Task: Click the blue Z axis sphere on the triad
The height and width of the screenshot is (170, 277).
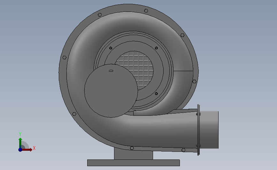Action: coord(20,150)
